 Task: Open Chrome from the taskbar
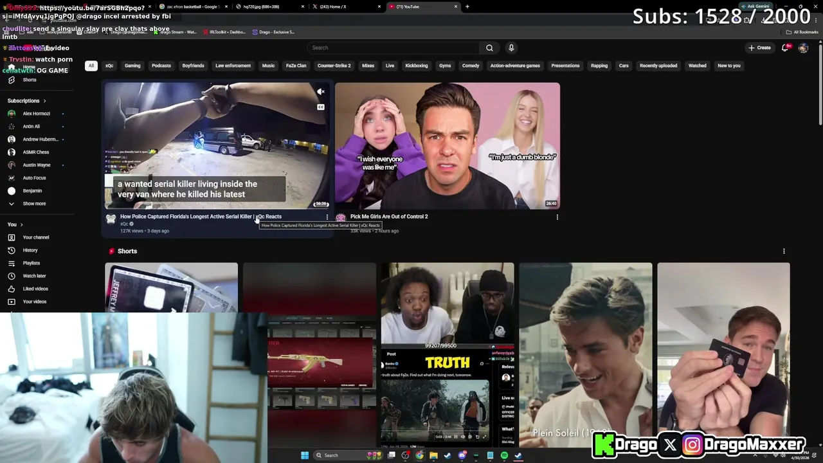coord(419,455)
